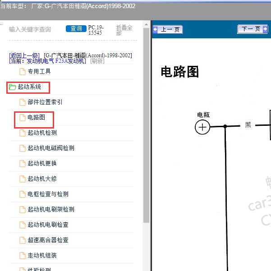The width and height of the screenshot is (271, 271).
Task: Click the left panel vertical scrollbar
Action: (146, 135)
